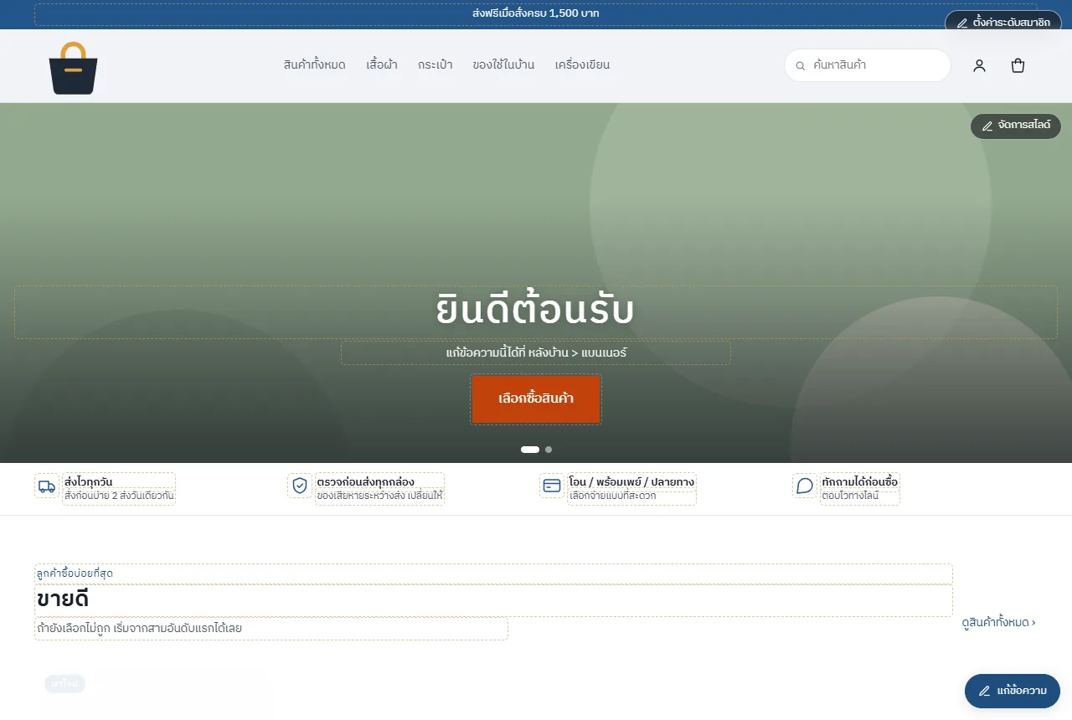Click the โอน / พร้อมเพย์ / ปลายทาง title
Image resolution: width=1072 pixels, height=720 pixels.
[631, 482]
